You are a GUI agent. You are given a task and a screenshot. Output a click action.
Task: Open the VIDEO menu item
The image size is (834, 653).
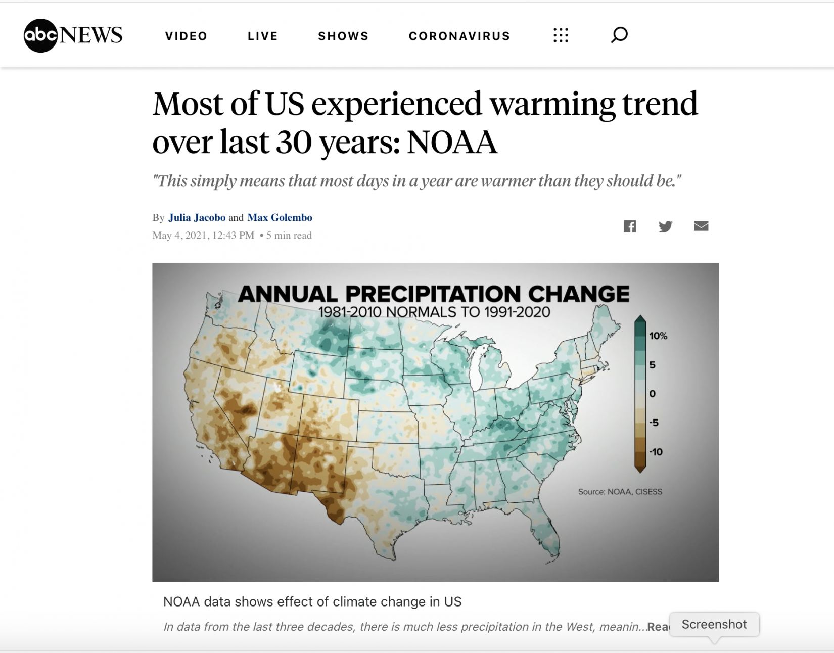coord(187,36)
